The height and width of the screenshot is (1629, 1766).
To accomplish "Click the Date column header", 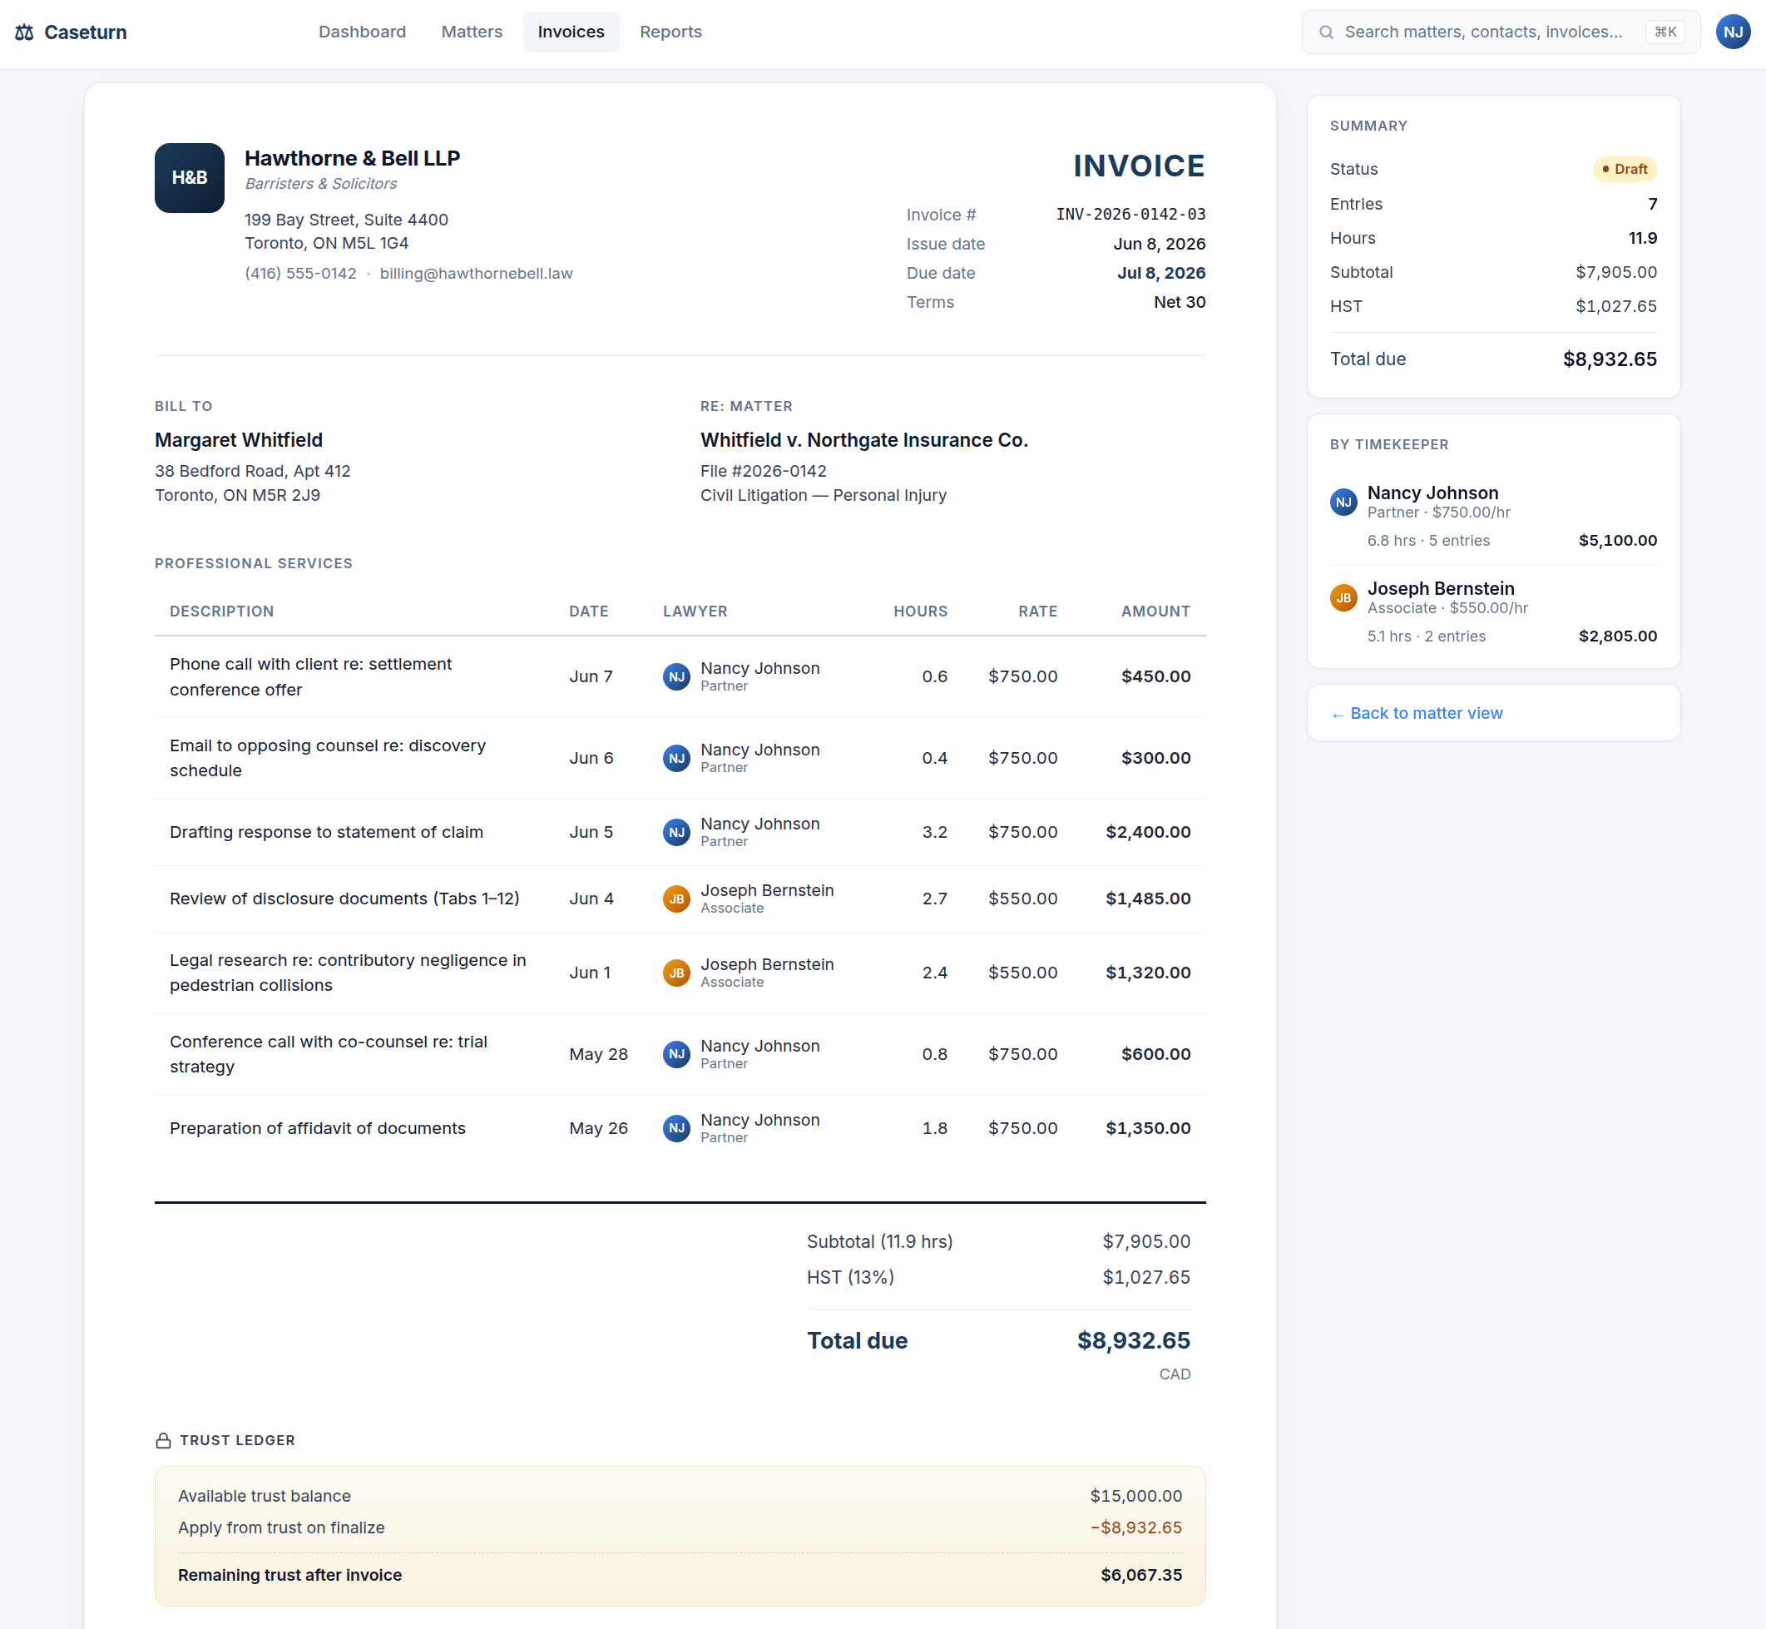I will point(589,611).
